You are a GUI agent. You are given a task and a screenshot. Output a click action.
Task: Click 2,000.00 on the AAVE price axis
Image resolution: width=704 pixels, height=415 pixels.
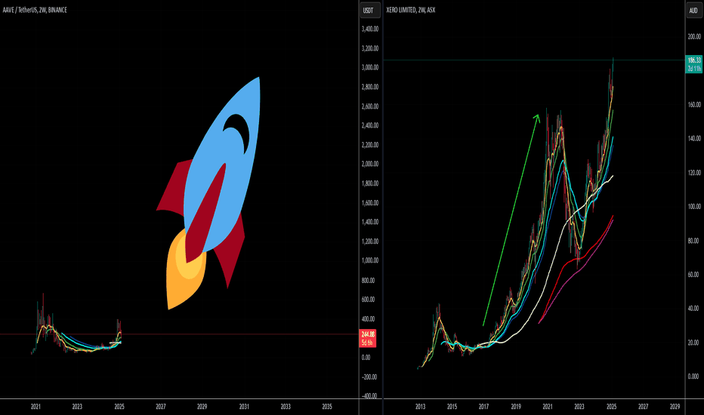(x=370, y=164)
